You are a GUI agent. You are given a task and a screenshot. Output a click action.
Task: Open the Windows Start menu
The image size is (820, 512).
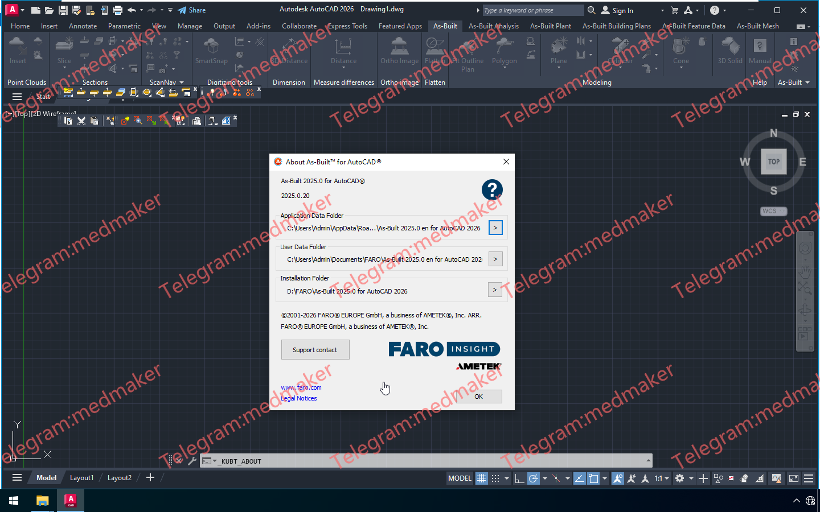tap(14, 501)
